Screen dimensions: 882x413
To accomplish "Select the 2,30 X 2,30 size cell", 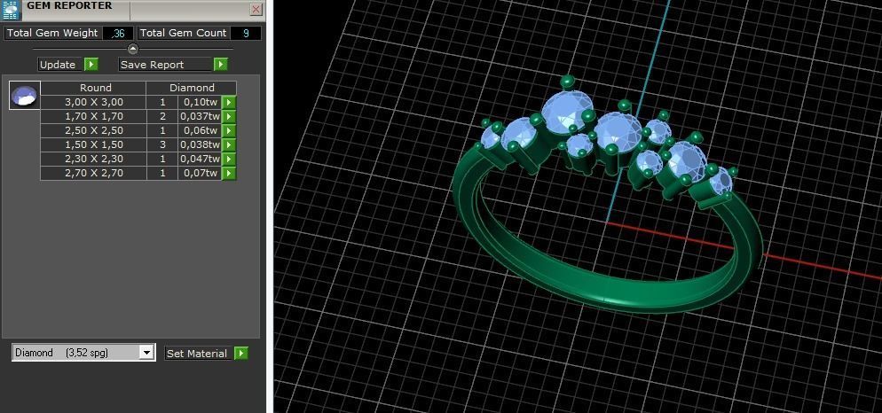I will [x=93, y=159].
